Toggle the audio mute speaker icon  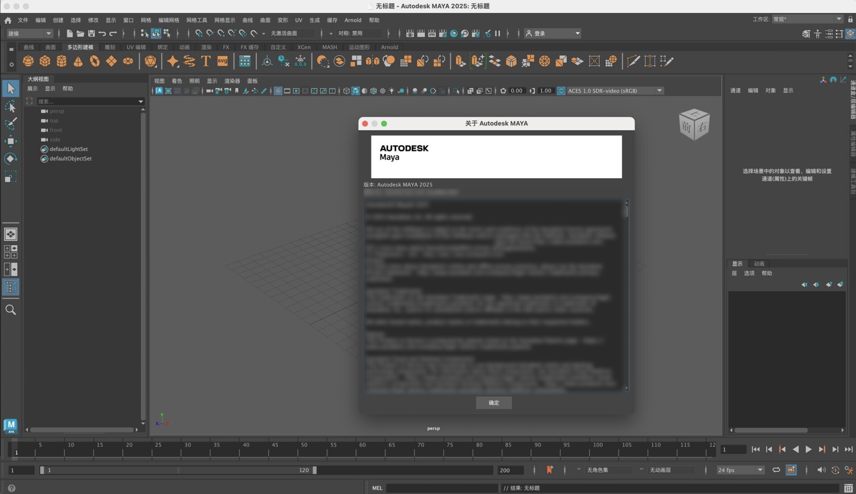click(821, 470)
